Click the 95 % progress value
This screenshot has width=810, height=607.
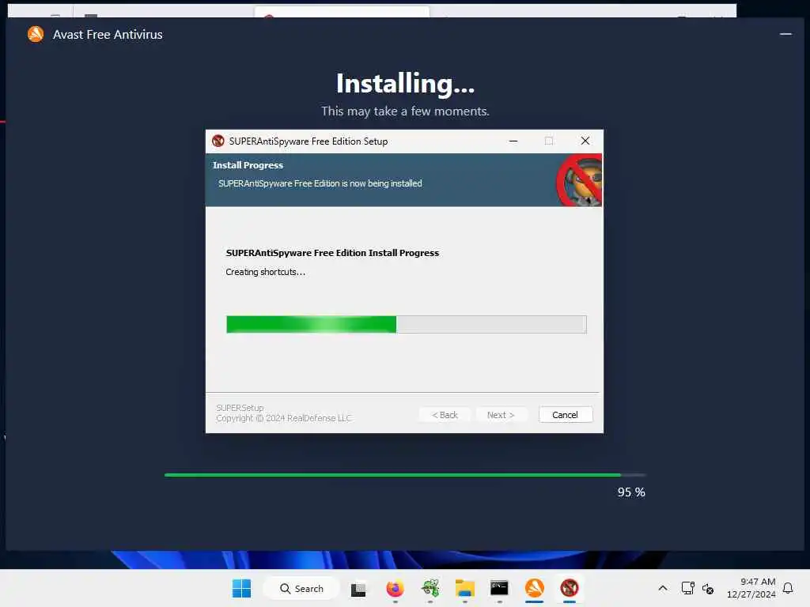[631, 492]
